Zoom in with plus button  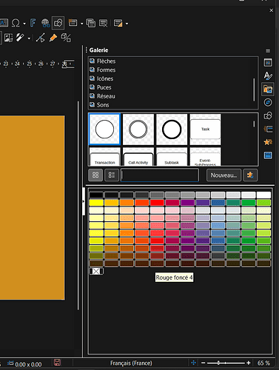pyautogui.click(x=249, y=363)
